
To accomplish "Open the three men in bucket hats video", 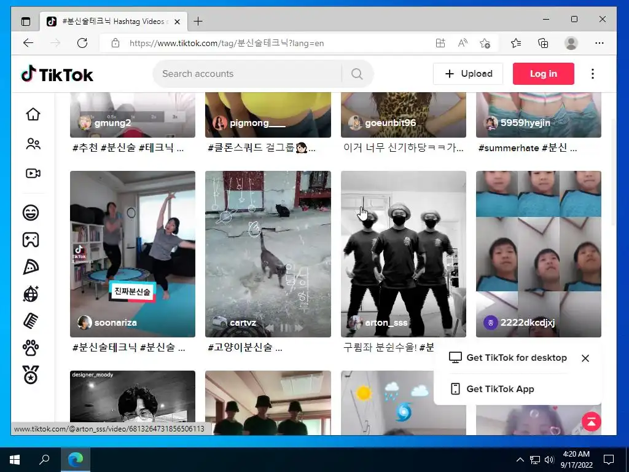I will [x=268, y=403].
